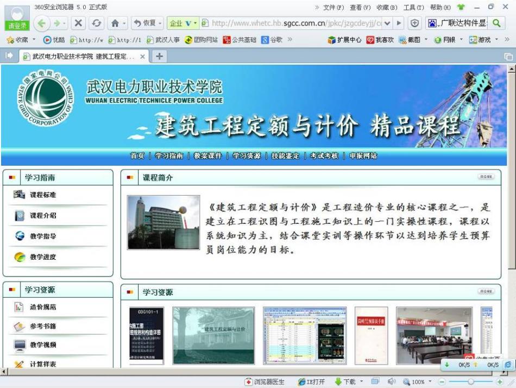516x388 pixels.
Task: Open the 工具 menu
Action: point(414,7)
